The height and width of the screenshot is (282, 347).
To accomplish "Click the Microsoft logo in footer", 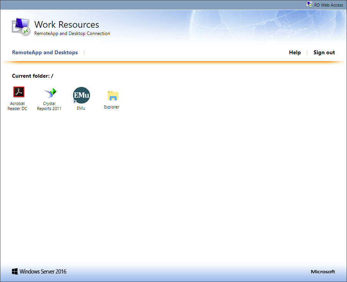I will 323,272.
